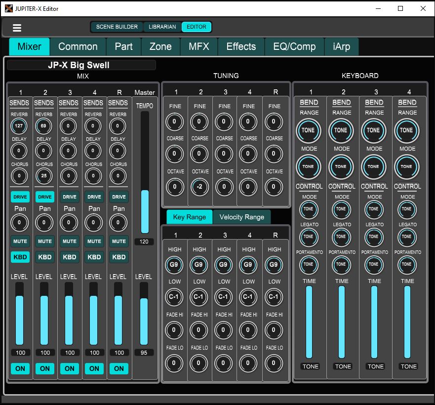Viewport: 435px width, 405px height.
Task: Click the part 1 Fine tuning knob
Action: (x=174, y=121)
